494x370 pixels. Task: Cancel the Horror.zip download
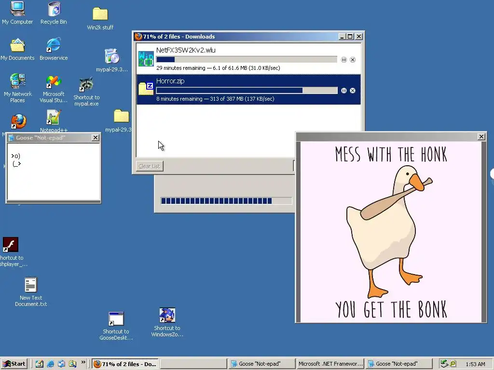coord(353,91)
